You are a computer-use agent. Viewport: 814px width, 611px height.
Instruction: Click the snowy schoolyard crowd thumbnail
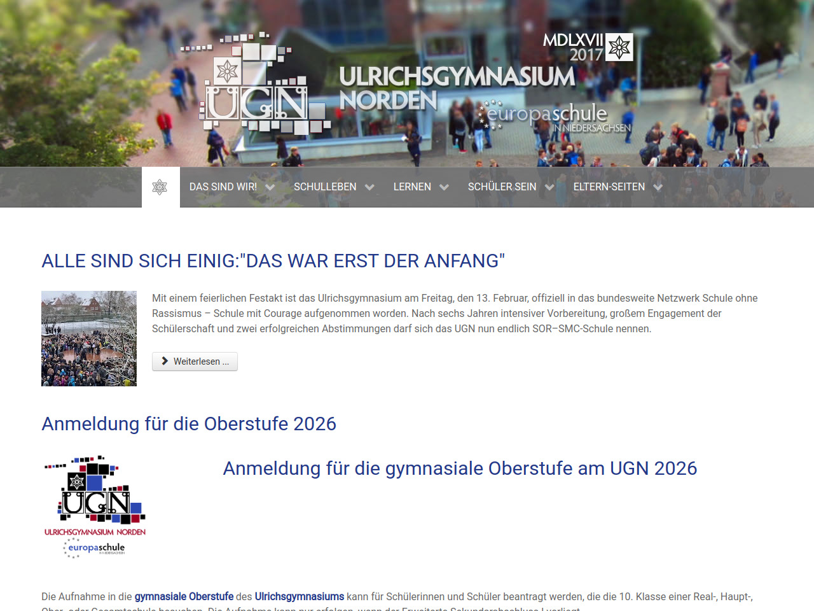pyautogui.click(x=89, y=339)
